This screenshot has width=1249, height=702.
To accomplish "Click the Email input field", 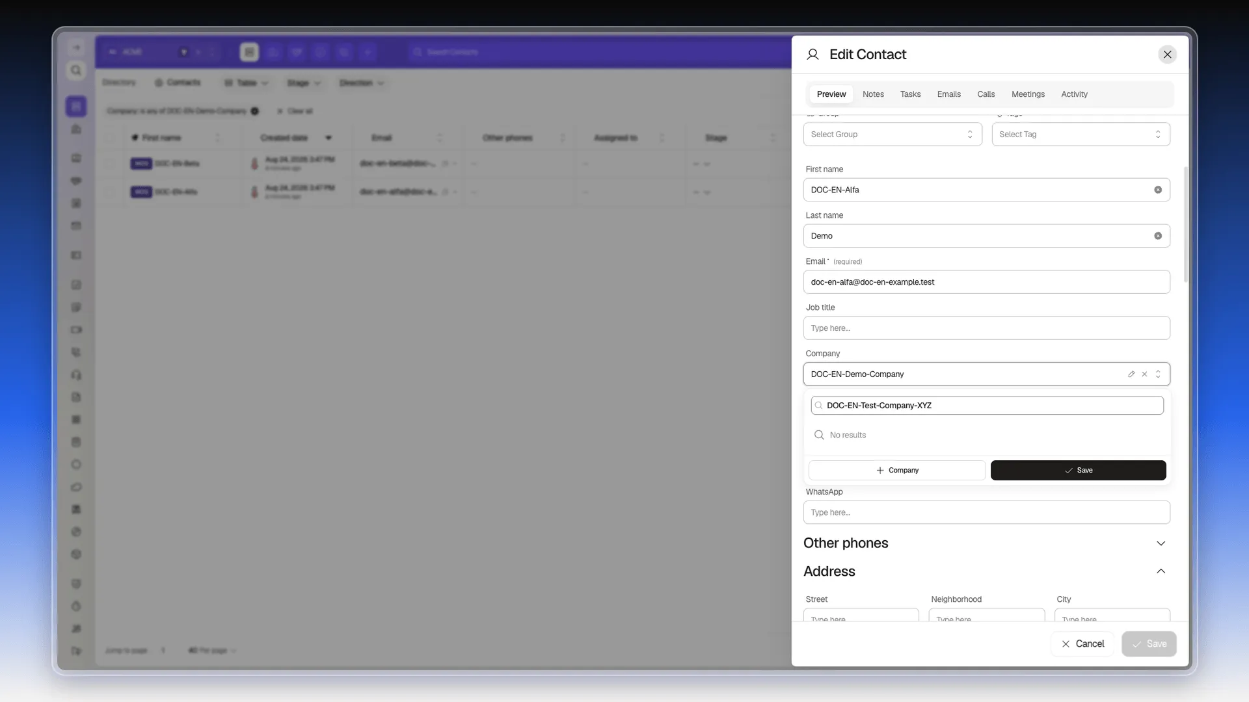I will (986, 282).
